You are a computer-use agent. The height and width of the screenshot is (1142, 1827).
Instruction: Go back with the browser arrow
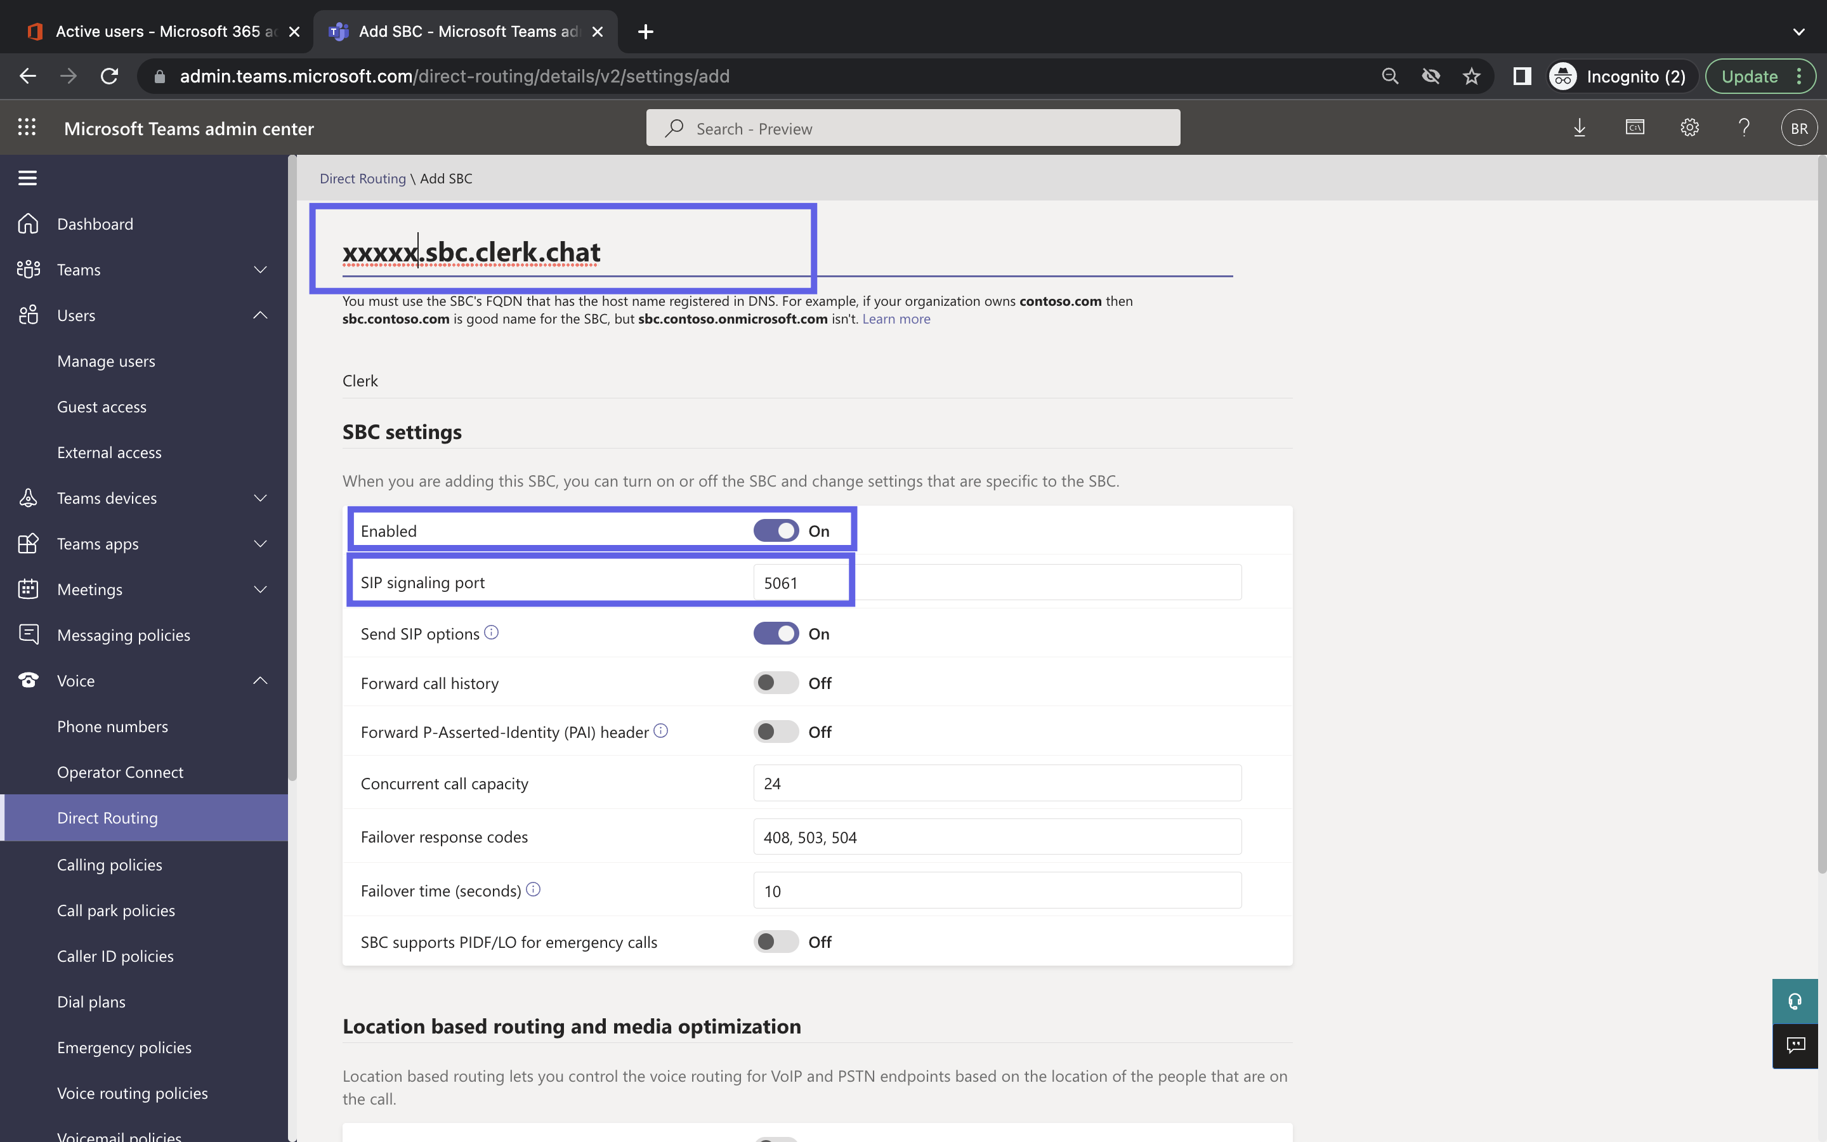(28, 76)
